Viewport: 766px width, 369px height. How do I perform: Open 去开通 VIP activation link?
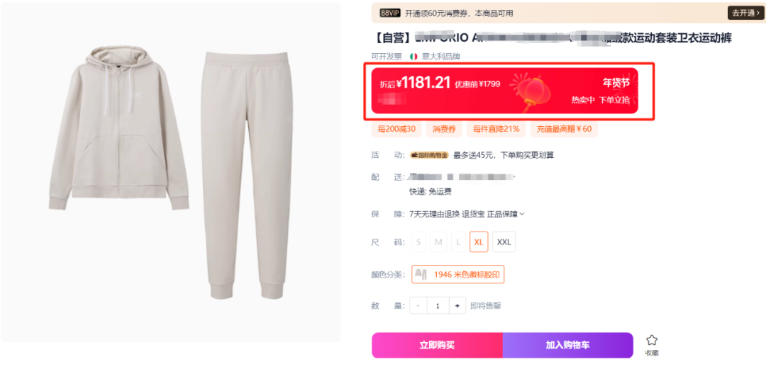click(744, 13)
